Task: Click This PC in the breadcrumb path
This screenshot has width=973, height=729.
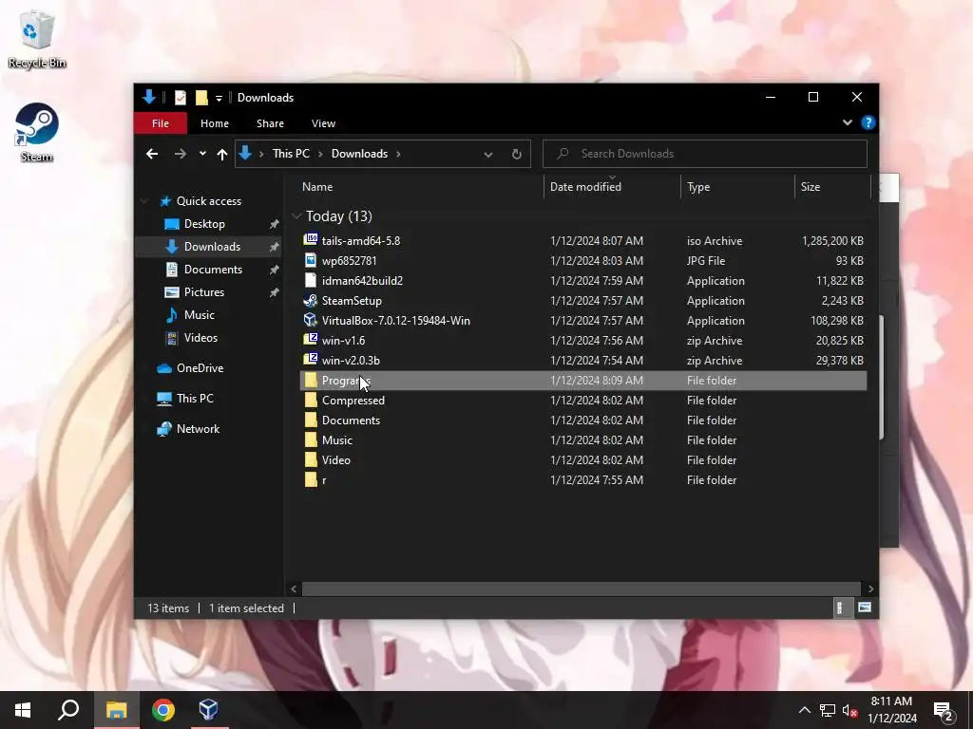Action: pos(291,154)
